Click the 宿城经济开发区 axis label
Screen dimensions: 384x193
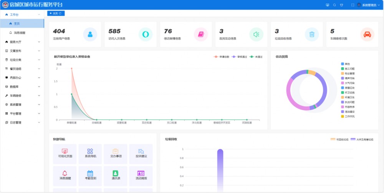(222, 123)
